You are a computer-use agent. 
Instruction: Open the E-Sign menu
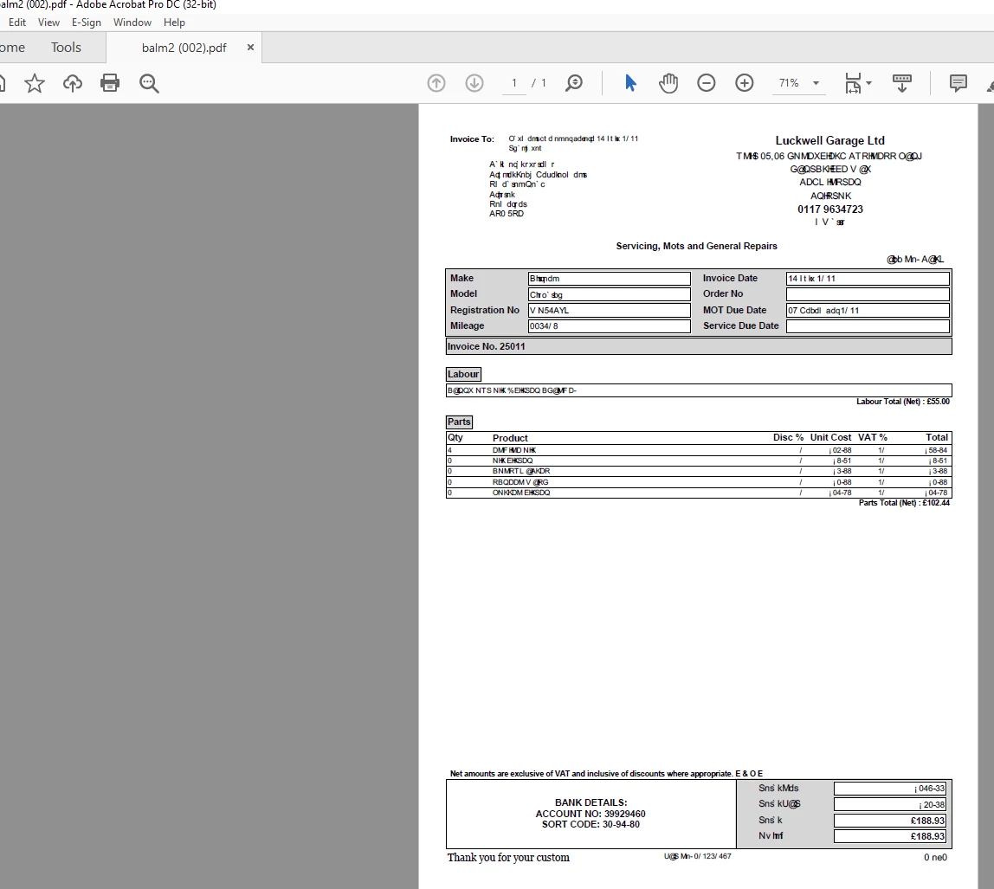87,23
